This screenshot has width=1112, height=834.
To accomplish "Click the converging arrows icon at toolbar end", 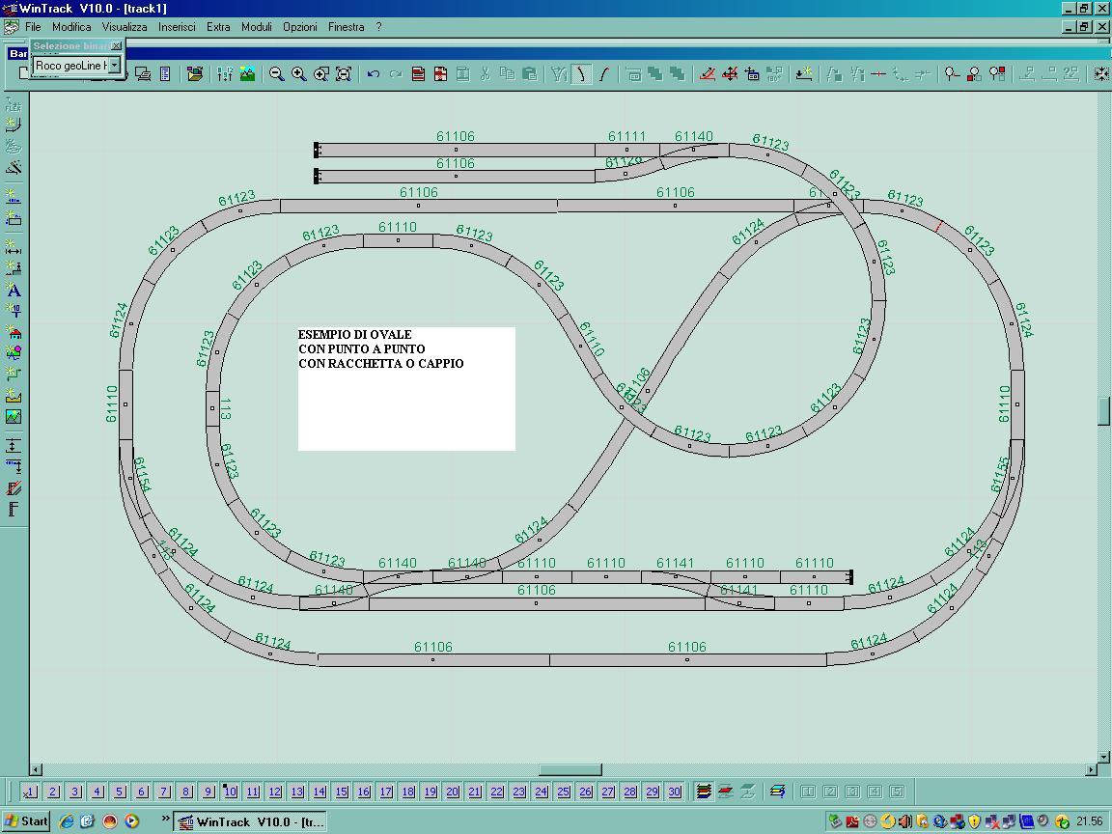I will [x=1101, y=73].
